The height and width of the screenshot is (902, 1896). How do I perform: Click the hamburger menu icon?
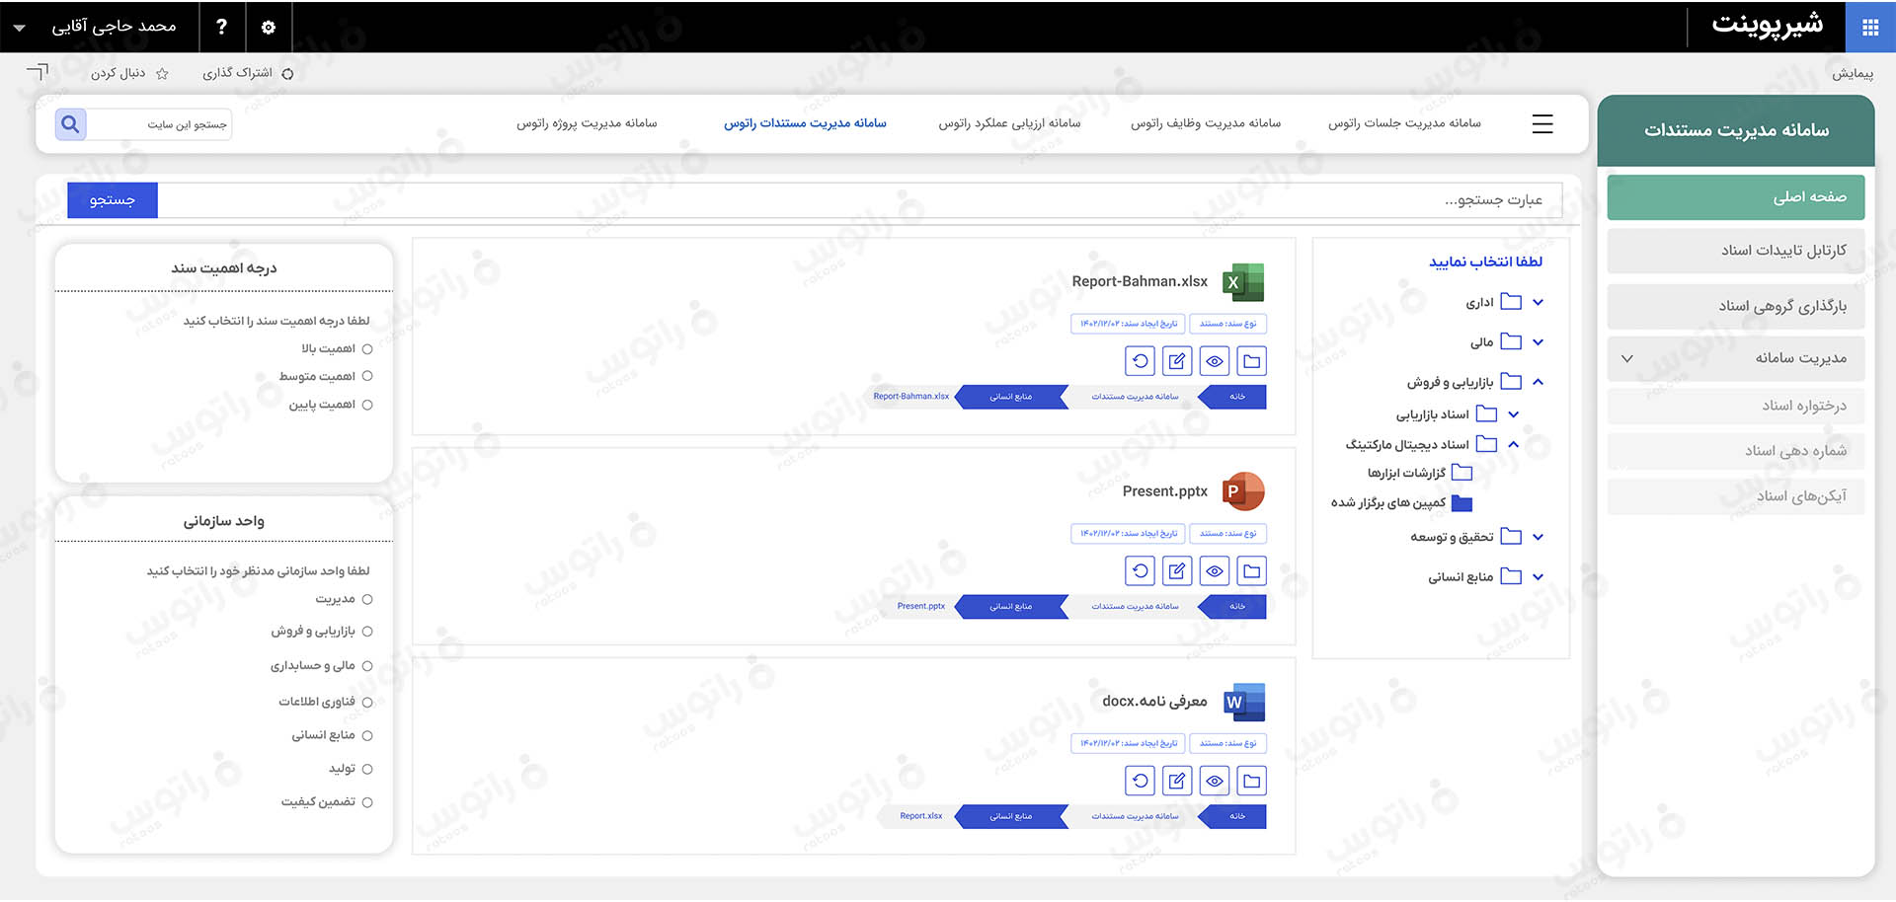(x=1541, y=124)
